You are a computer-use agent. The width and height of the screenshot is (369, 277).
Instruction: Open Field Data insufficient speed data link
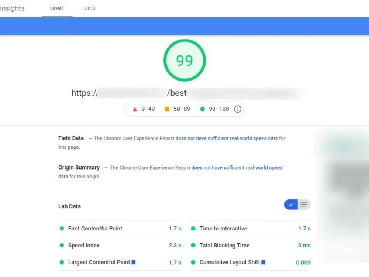coord(227,138)
